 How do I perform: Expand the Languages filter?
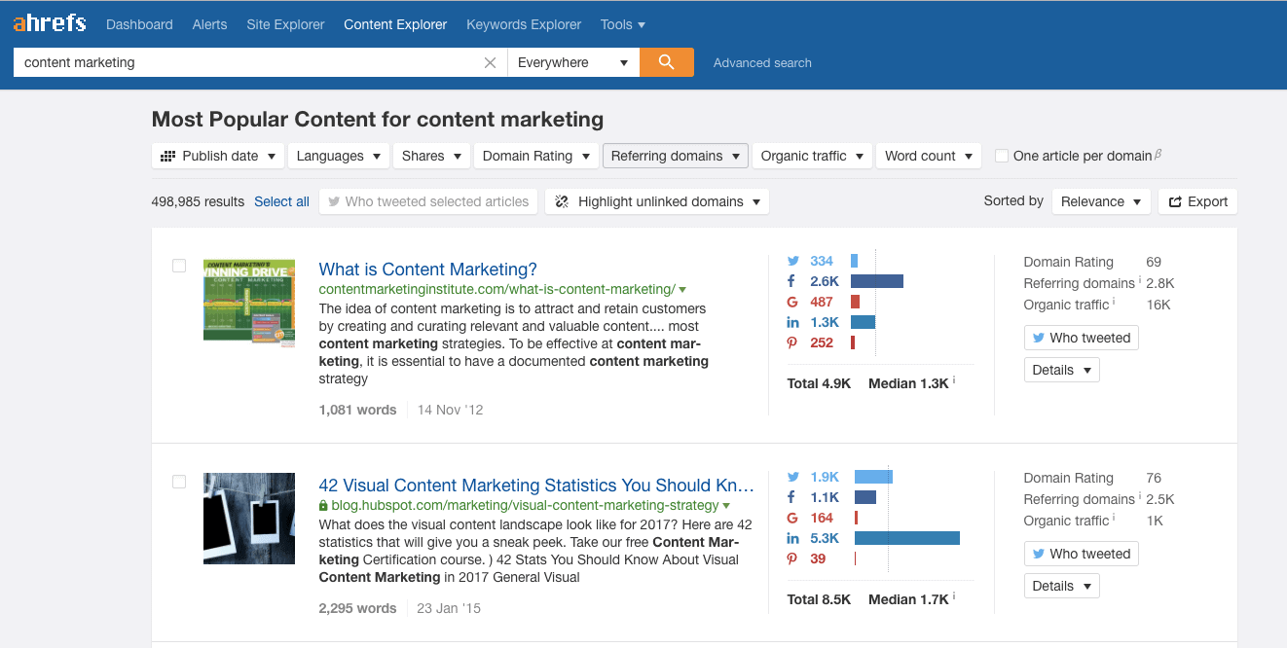point(339,156)
